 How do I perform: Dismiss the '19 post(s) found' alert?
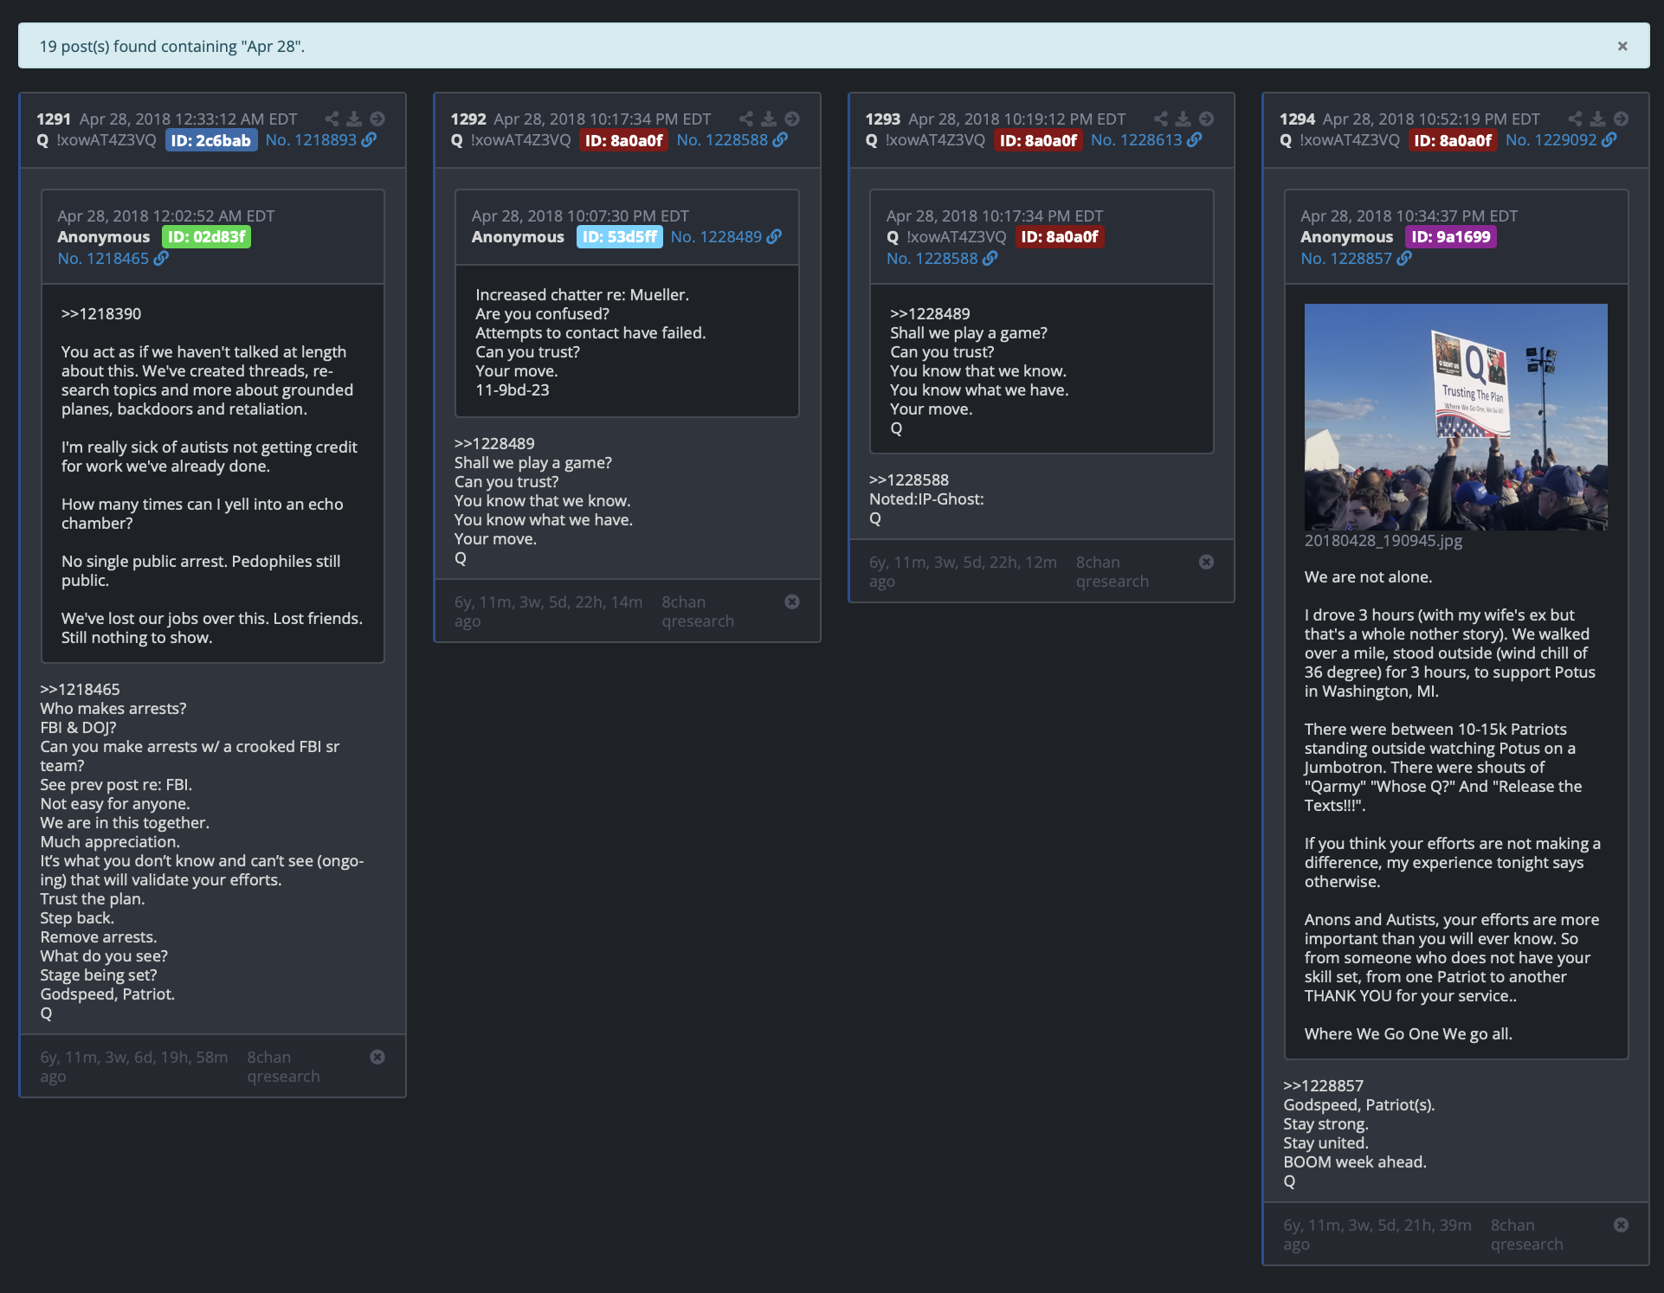click(x=1622, y=46)
